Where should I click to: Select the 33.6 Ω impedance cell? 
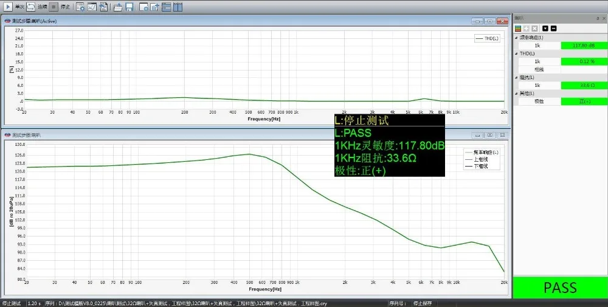tap(584, 85)
